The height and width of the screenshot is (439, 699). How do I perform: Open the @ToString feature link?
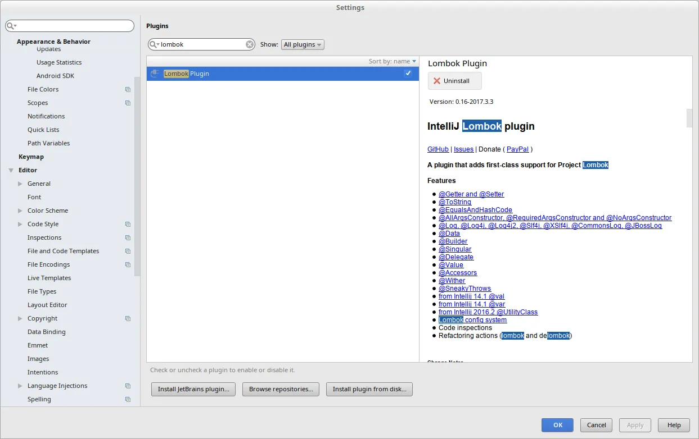[455, 202]
